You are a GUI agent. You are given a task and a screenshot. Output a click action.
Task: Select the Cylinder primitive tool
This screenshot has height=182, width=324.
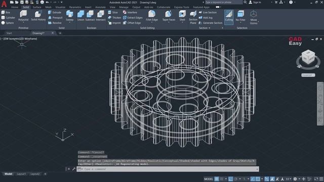pyautogui.click(x=8, y=18)
